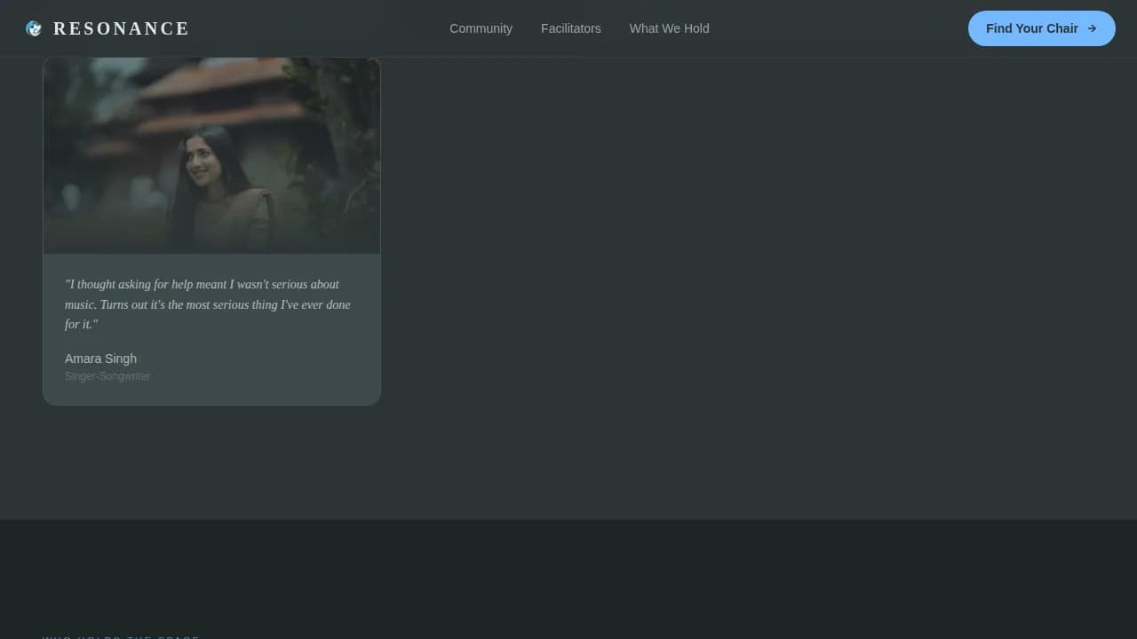Screen dimensions: 1137x639
Task: Click the Amara Singh testimonial card
Action: tap(211, 229)
